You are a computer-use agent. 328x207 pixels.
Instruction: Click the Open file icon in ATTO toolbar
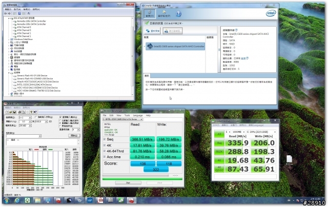point(10,112)
